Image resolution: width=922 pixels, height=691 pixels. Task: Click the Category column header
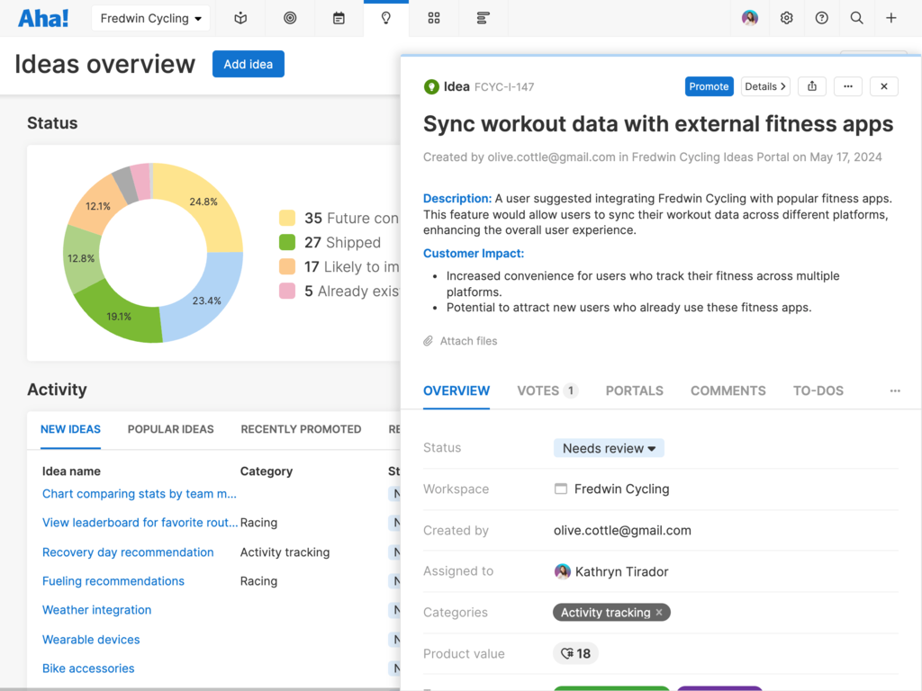[x=267, y=471]
